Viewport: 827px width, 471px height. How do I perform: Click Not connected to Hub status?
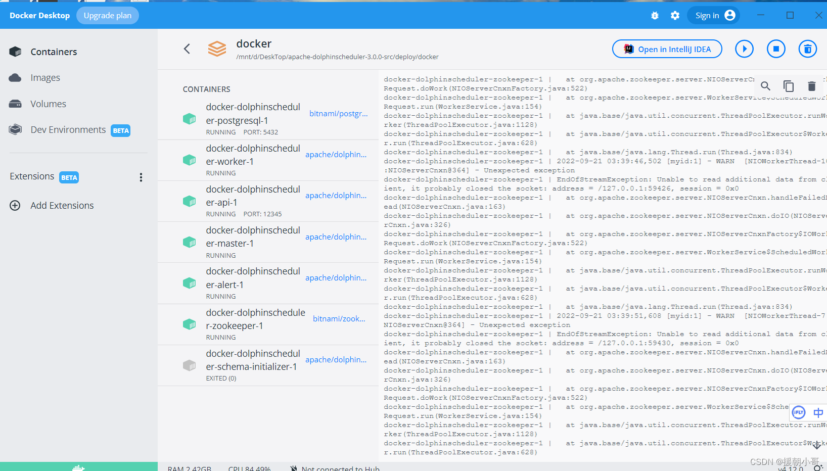coord(335,468)
